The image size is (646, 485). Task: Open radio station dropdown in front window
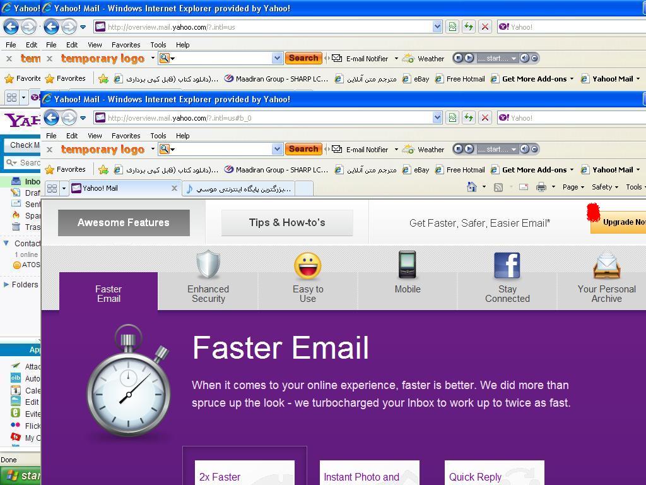coord(514,149)
